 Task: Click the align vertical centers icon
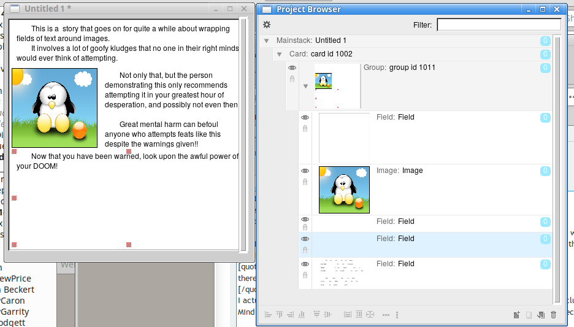pyautogui.click(x=327, y=314)
